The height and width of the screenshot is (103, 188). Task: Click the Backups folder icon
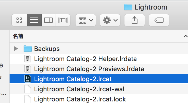coord(28,49)
